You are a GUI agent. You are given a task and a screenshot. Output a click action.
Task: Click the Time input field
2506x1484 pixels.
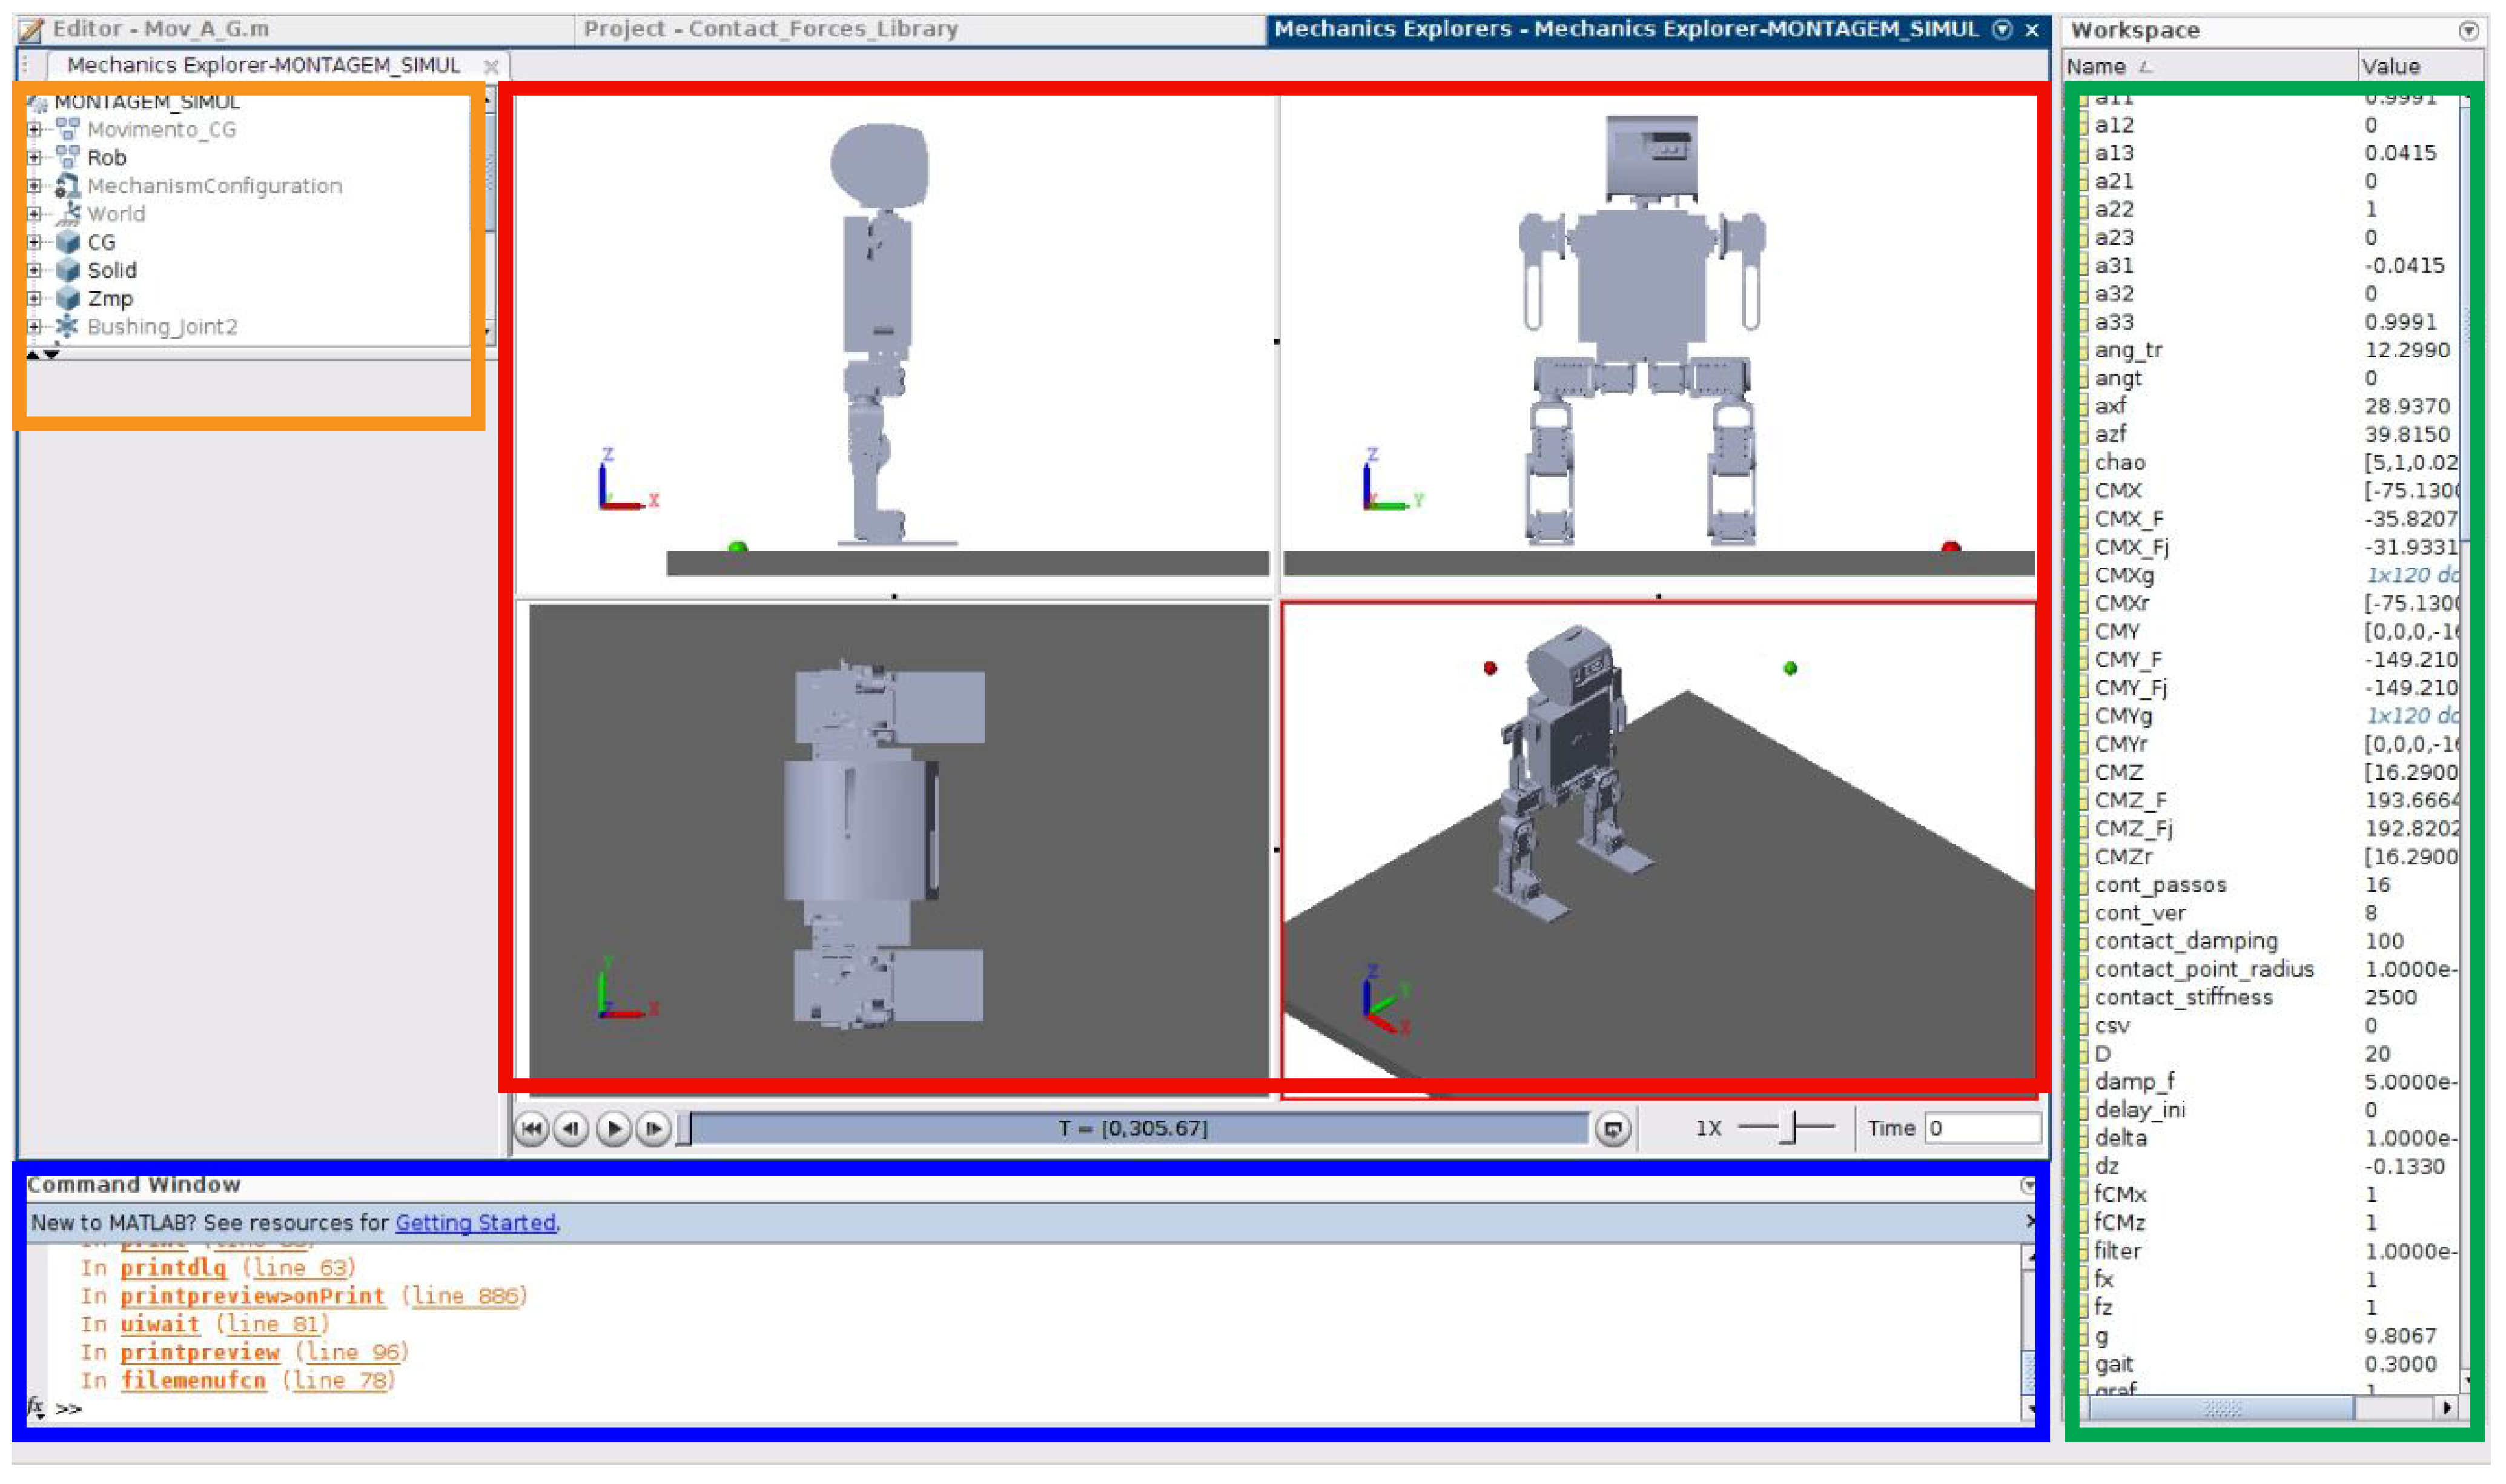pos(1981,1128)
